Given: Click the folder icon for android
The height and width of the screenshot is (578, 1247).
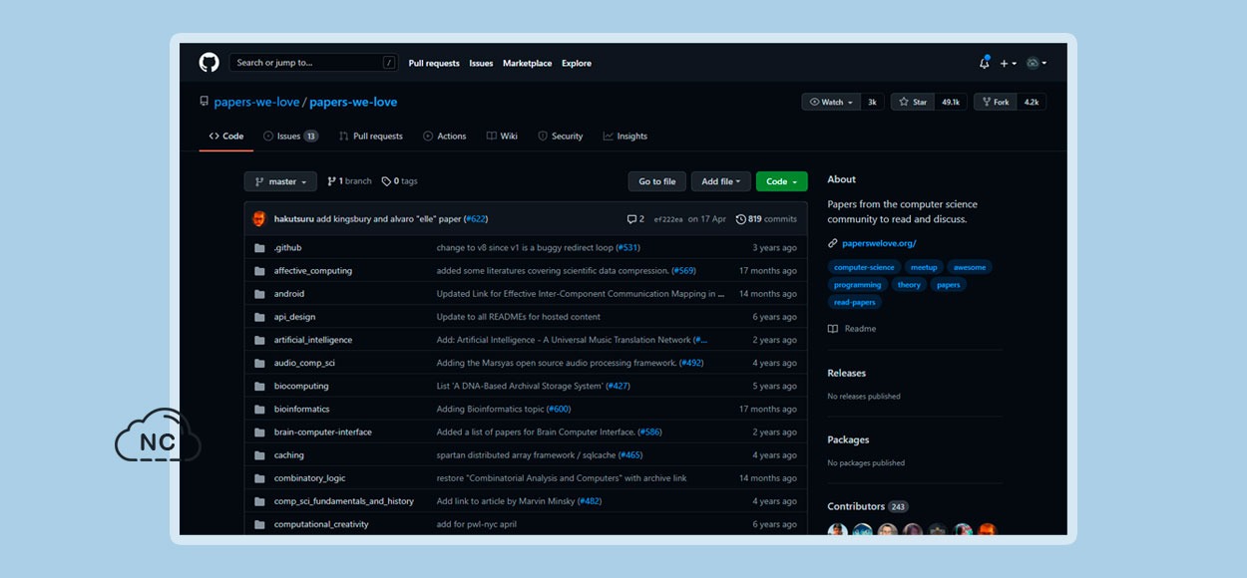Looking at the screenshot, I should pos(259,294).
